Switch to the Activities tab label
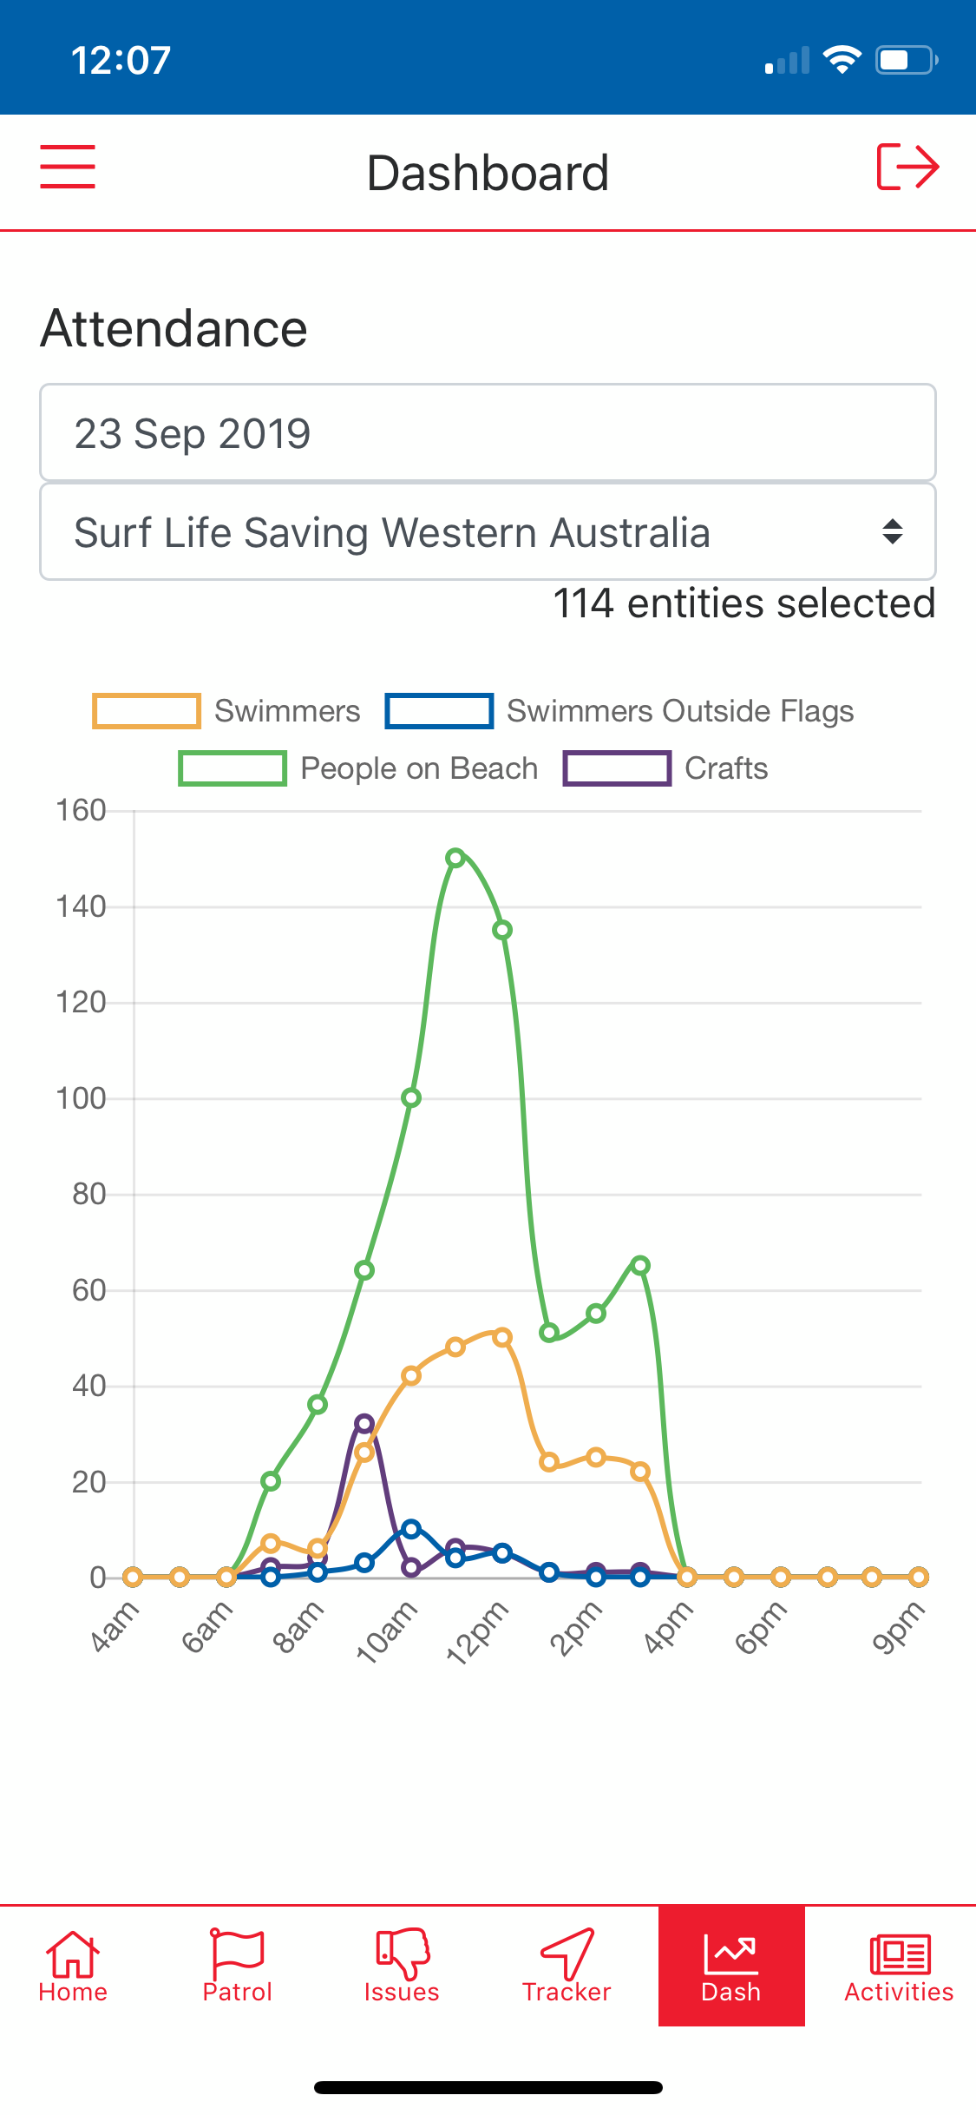Viewport: 976px width, 2115px height. coord(900,1992)
